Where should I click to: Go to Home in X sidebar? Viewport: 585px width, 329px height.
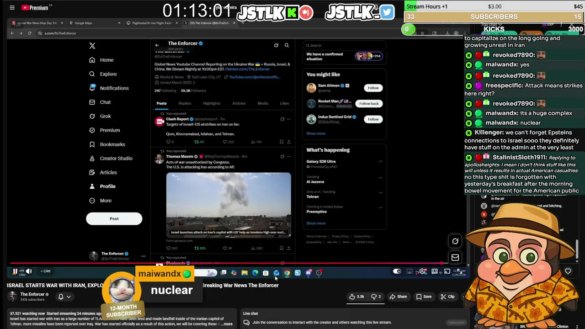pos(101,60)
